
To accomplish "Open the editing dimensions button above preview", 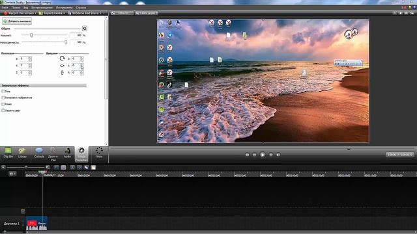I will click(x=122, y=13).
